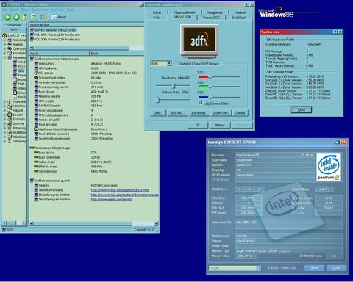
Task: Select AGP 4x: Albatron Ti4200 Turbo device
Action: tap(54, 30)
